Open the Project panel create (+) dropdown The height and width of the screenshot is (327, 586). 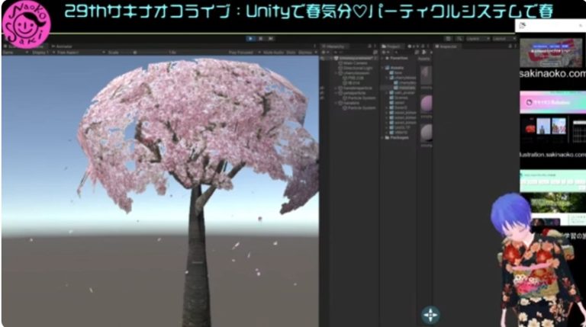coord(385,53)
